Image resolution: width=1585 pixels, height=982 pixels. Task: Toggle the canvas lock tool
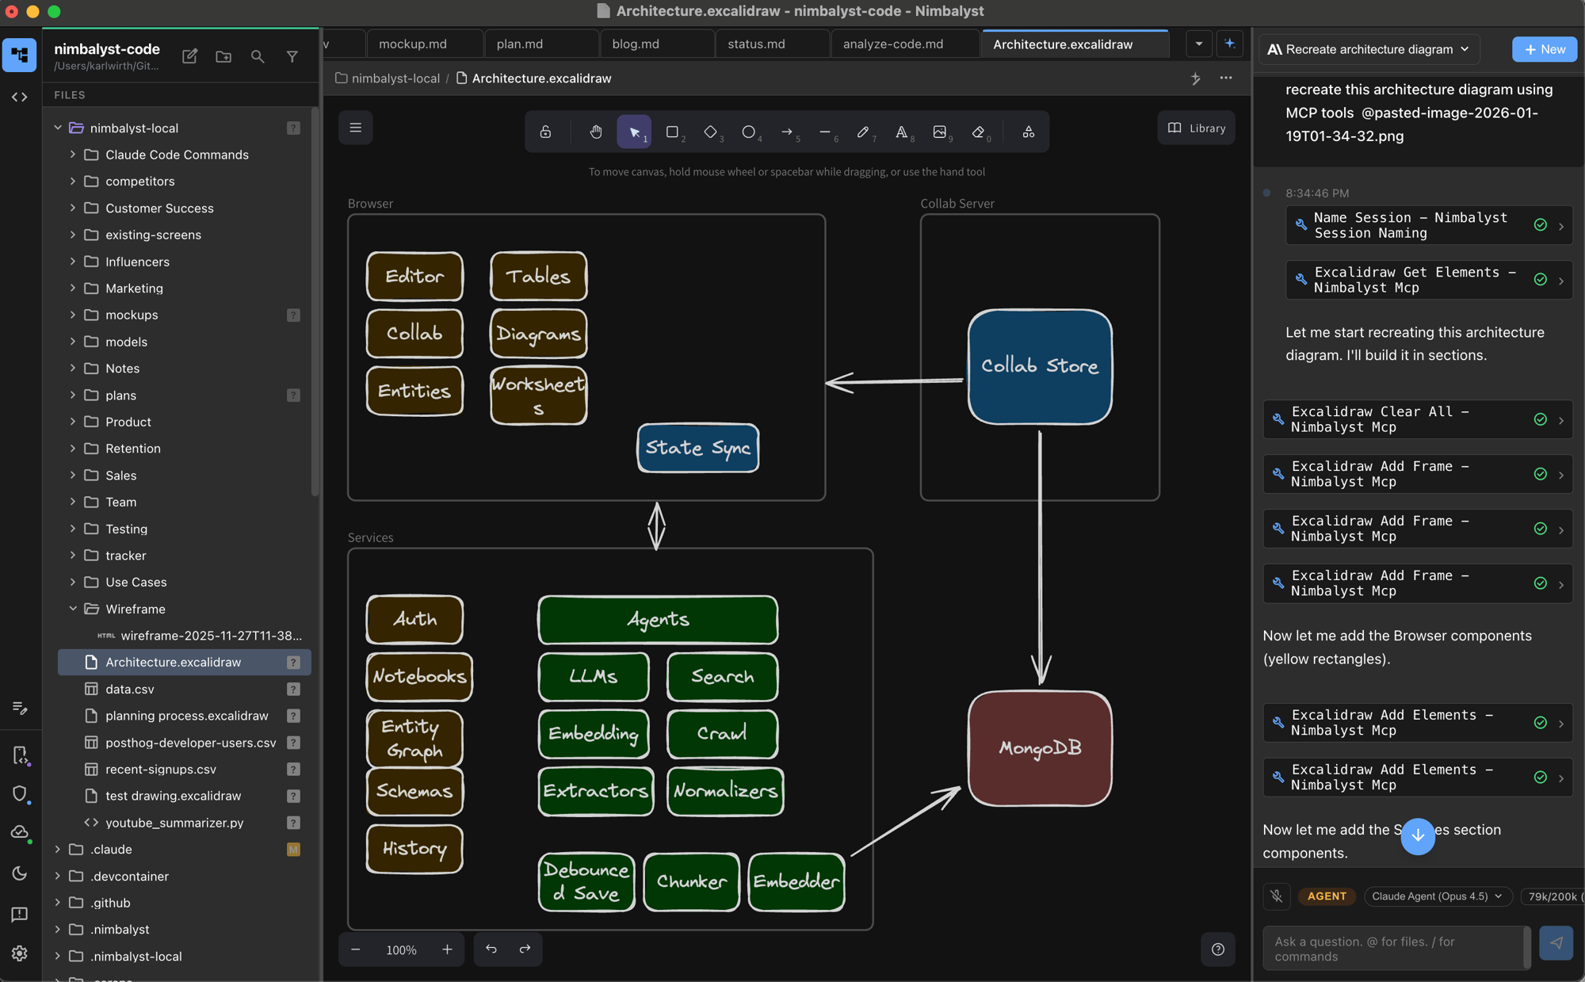(x=545, y=132)
